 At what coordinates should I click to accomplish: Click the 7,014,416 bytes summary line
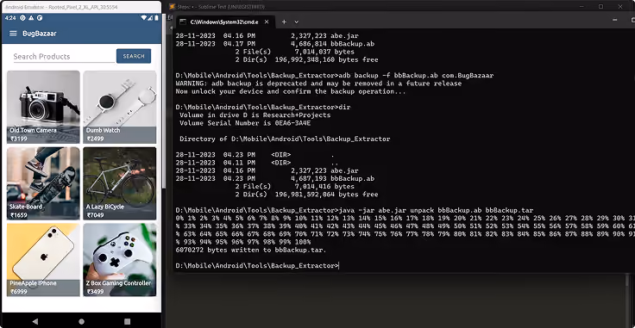pyautogui.click(x=294, y=187)
